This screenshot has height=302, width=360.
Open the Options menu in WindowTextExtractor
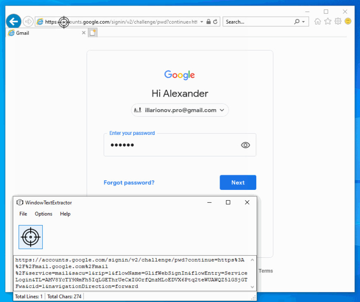[43, 214]
